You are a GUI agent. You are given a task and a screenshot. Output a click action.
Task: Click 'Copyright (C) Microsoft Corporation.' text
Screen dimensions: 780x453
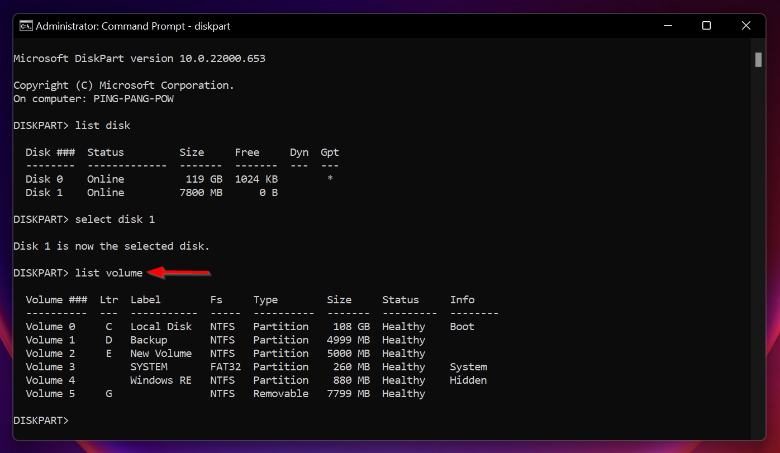tap(124, 85)
